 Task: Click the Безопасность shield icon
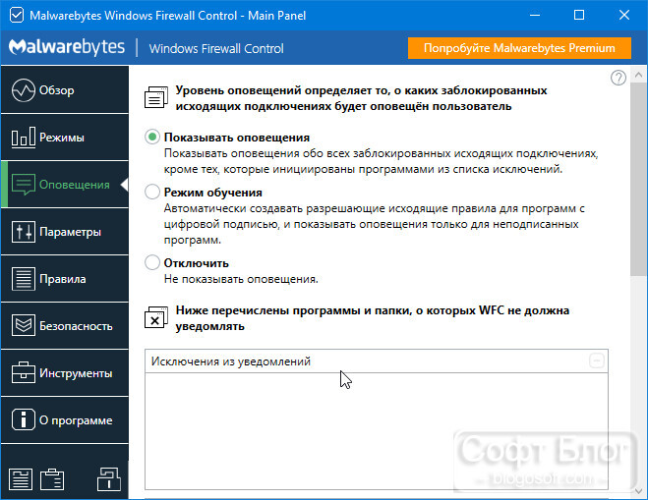(24, 325)
